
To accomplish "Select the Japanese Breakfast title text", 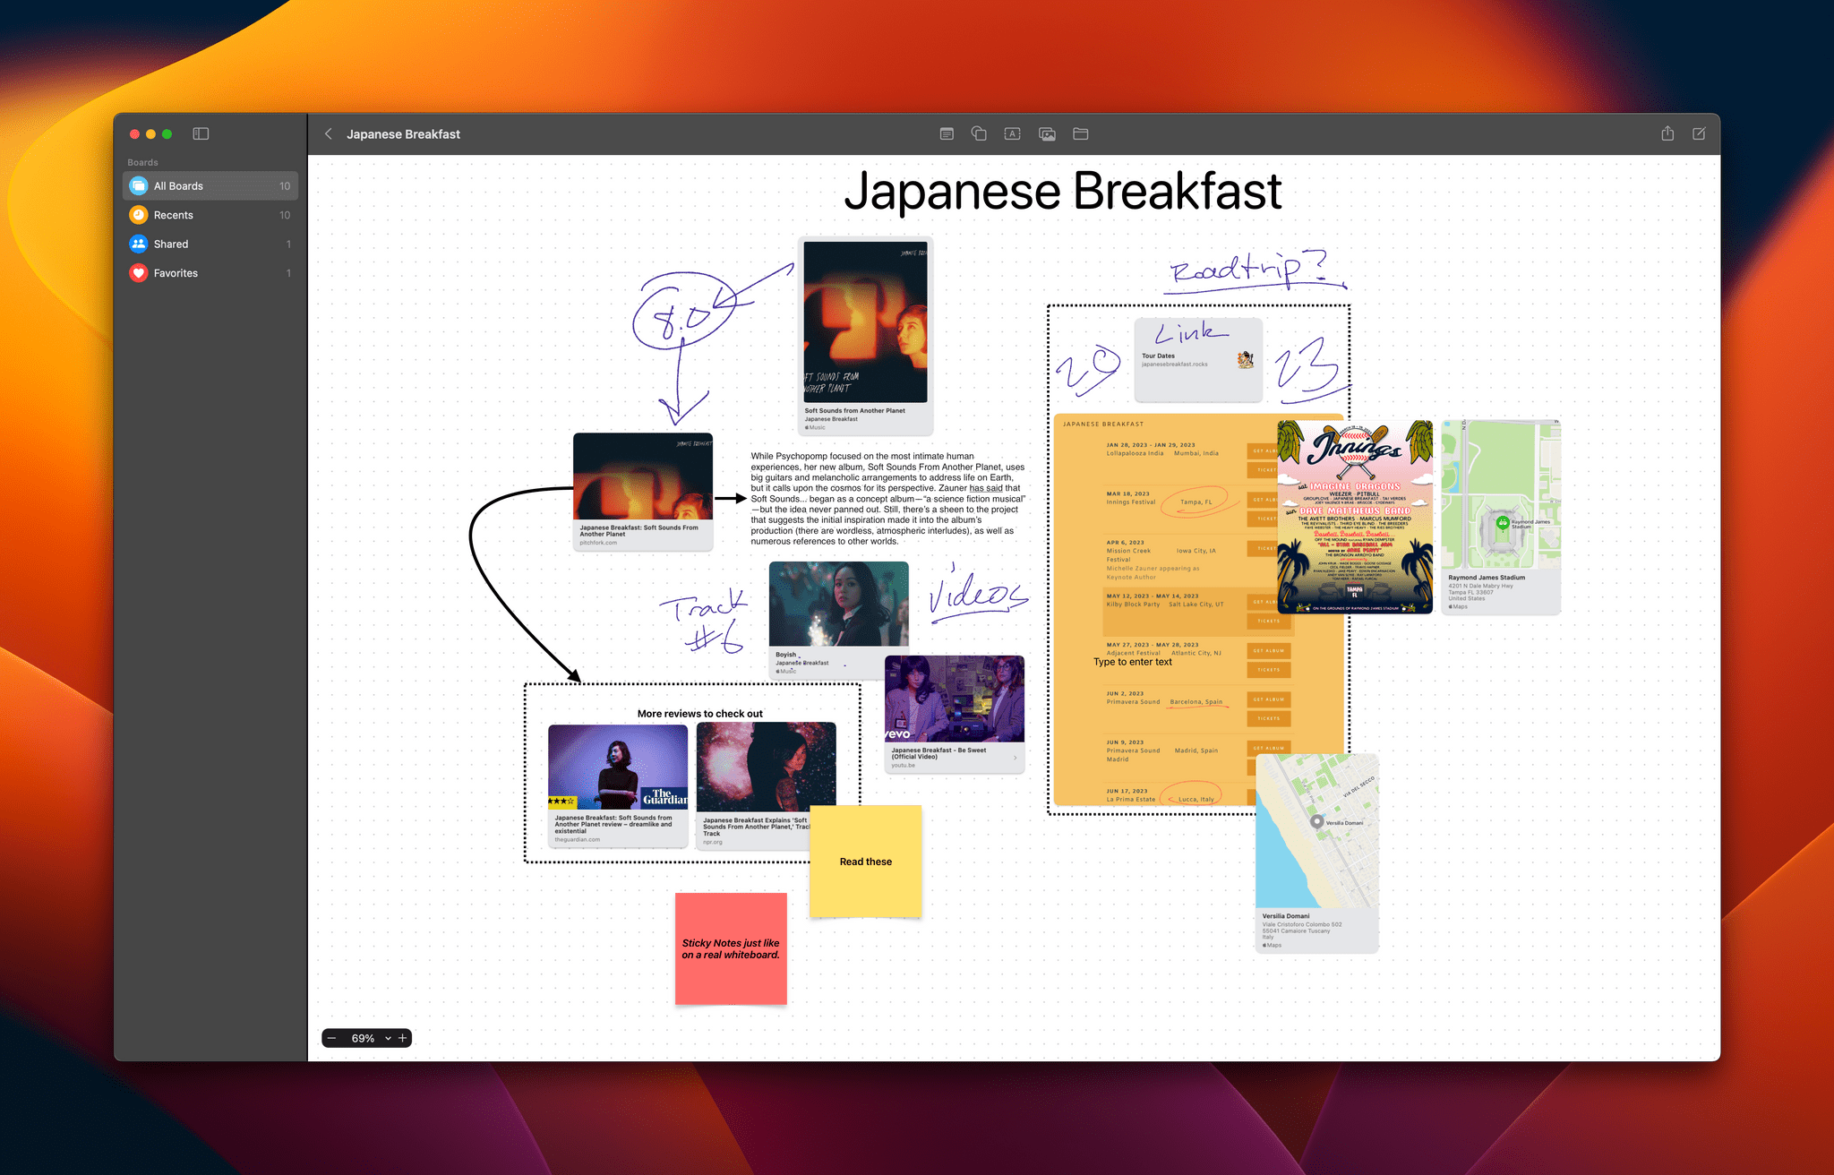I will (x=1063, y=191).
